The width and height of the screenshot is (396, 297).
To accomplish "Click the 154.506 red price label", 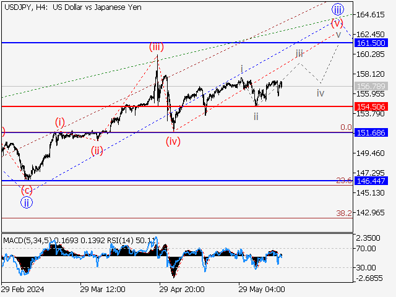I will pos(371,106).
